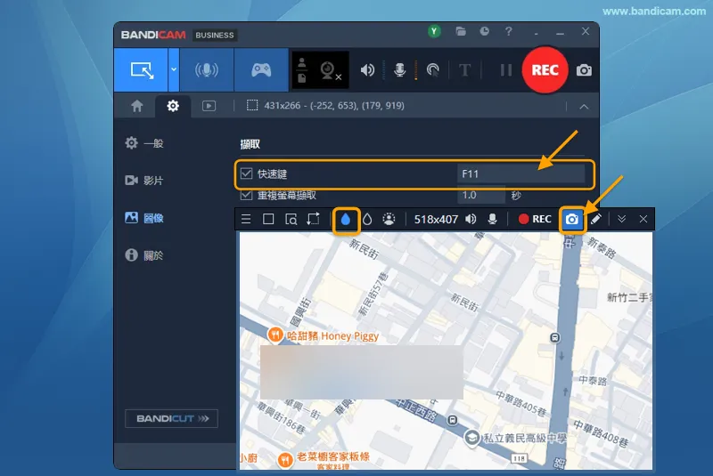Start recording with the big red REC button
Screen dimensions: 713x476
(545, 70)
